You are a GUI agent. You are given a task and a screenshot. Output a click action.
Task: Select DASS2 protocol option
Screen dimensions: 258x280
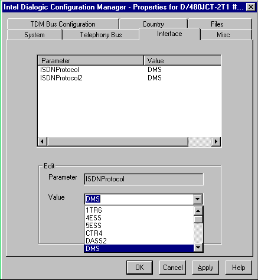click(x=139, y=241)
